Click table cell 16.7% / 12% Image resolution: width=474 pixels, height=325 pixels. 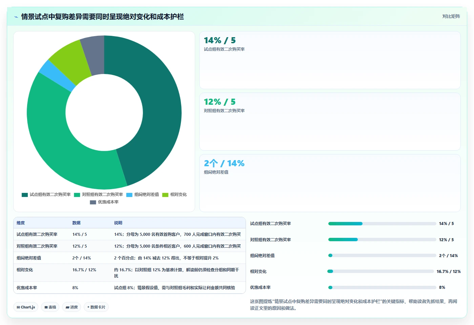point(84,270)
